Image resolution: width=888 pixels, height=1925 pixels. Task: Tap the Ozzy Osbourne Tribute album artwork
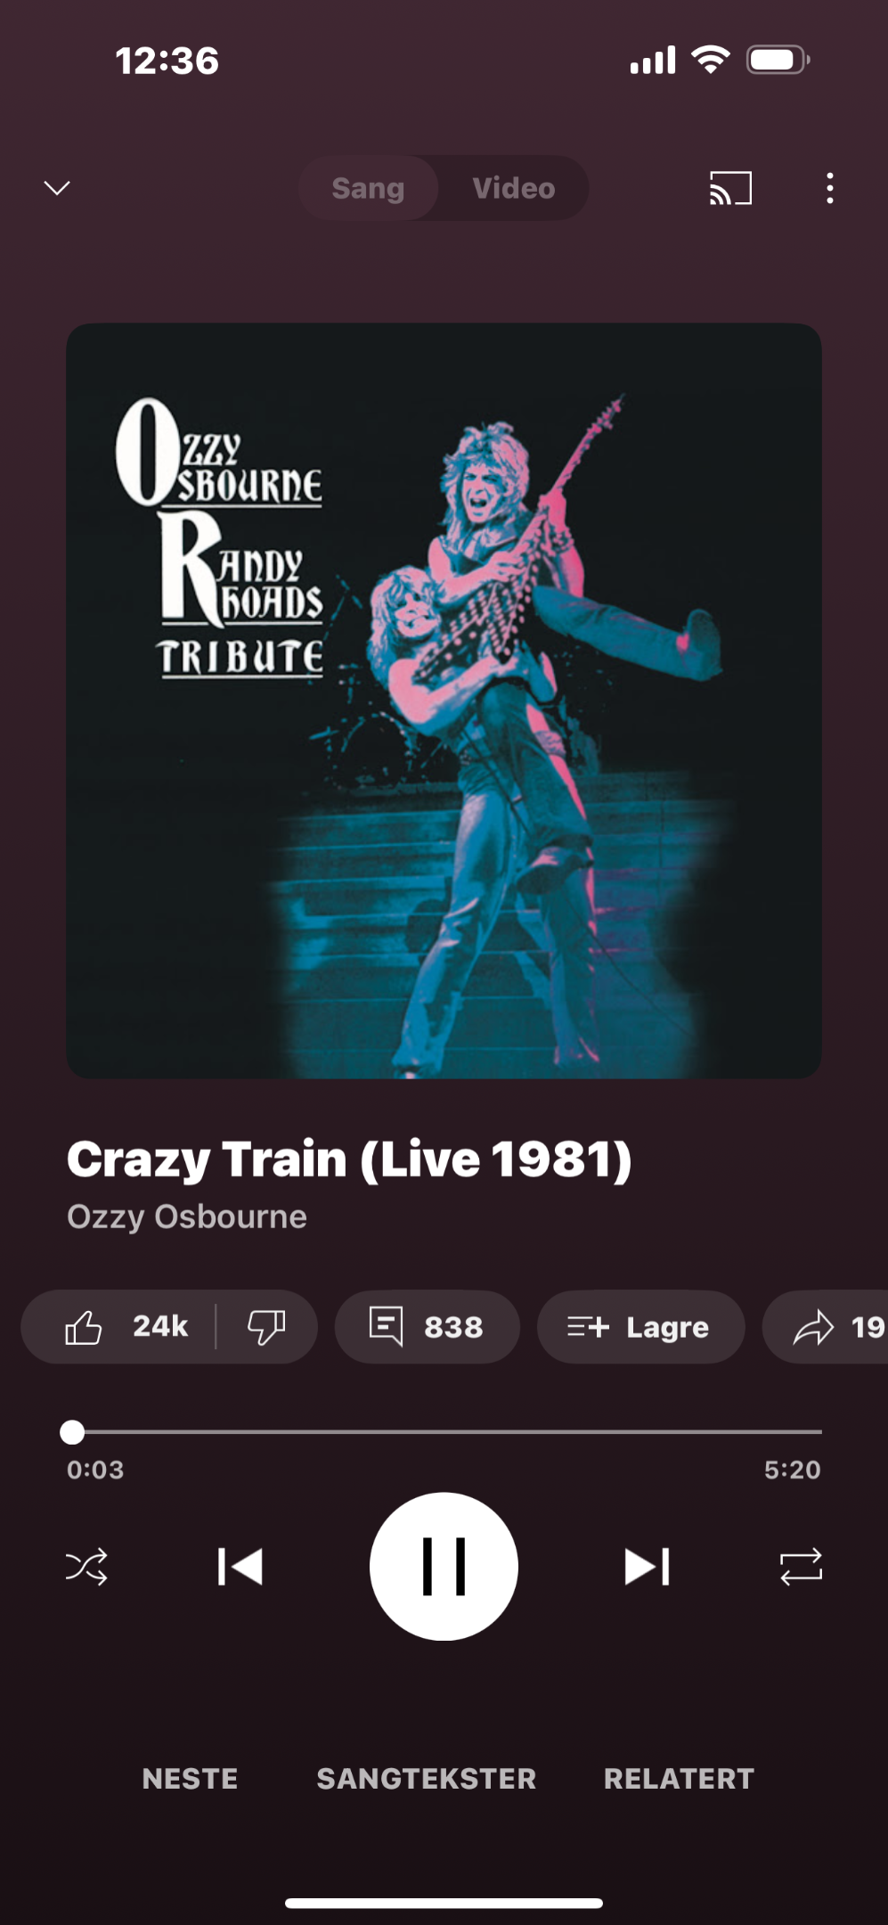point(444,700)
